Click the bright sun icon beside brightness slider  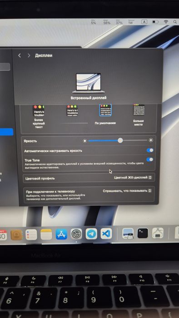click(151, 140)
